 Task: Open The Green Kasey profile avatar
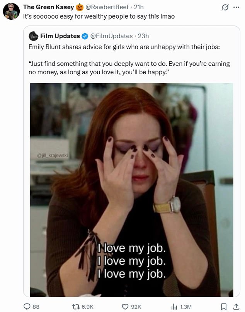point(11,12)
